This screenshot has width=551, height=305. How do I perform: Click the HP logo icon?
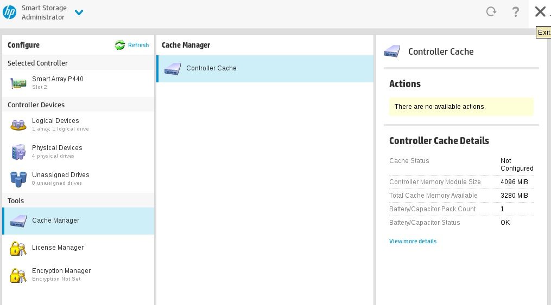point(9,12)
